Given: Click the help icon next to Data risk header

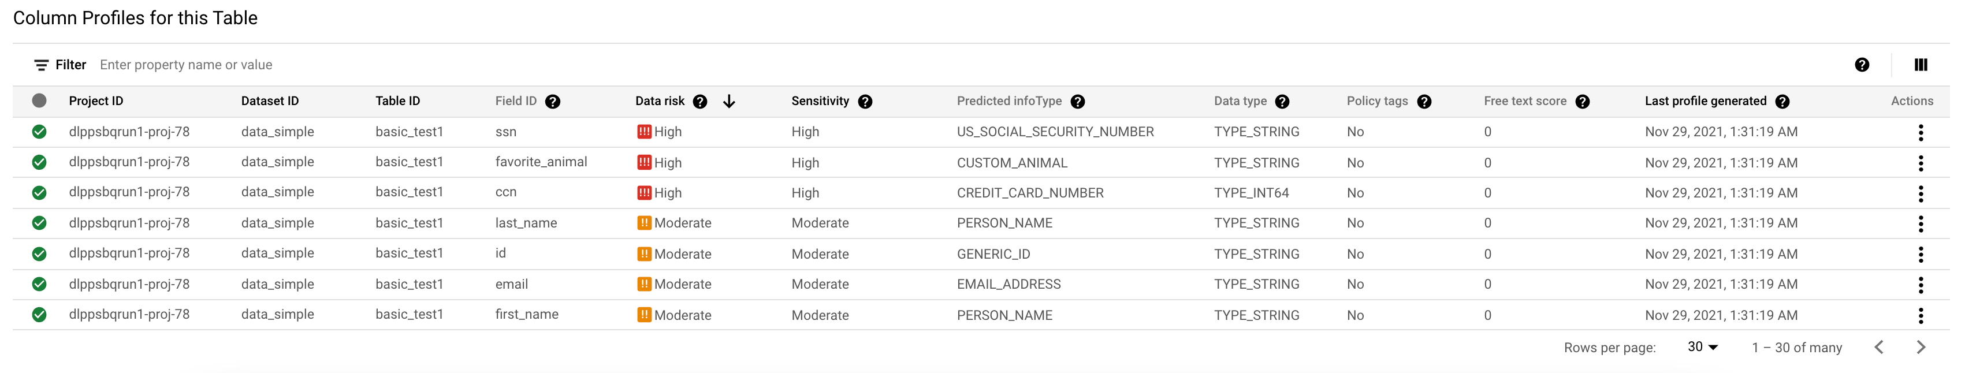Looking at the screenshot, I should click(701, 100).
